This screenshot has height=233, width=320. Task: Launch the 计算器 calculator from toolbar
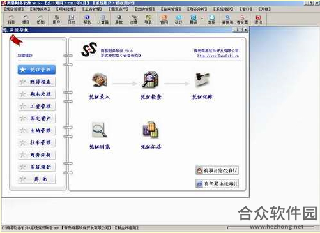(x=103, y=20)
